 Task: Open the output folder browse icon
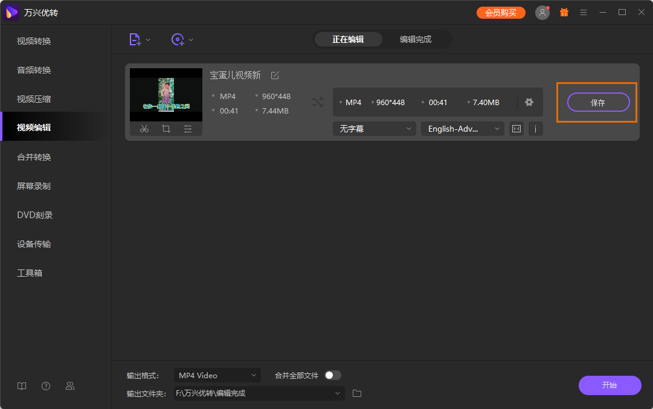pyautogui.click(x=356, y=393)
